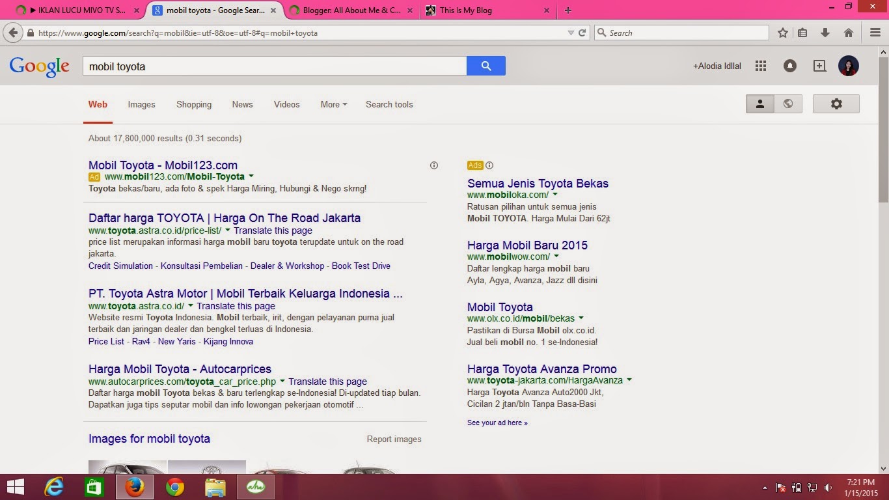Reload the current page
The height and width of the screenshot is (500, 889).
point(582,33)
